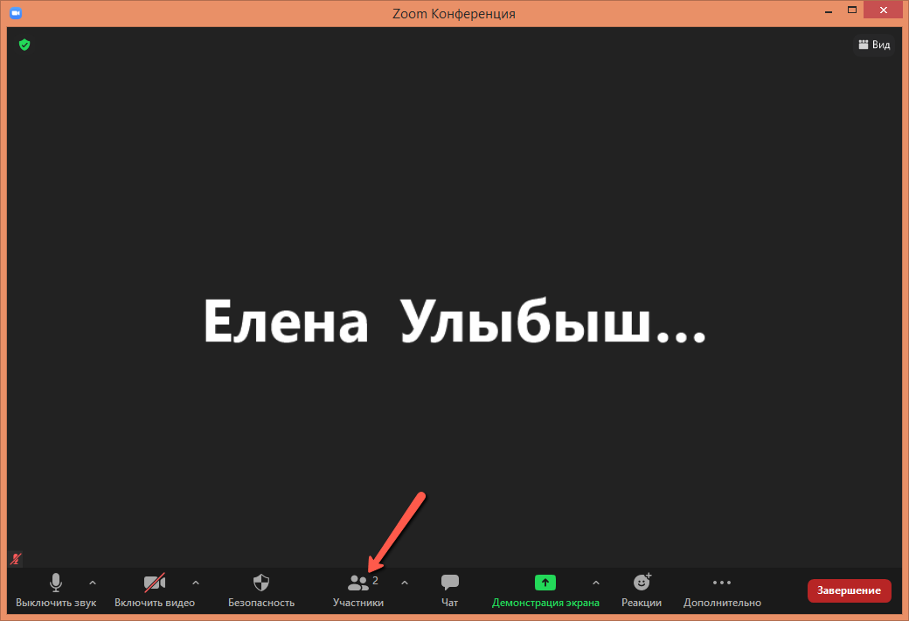
Task: Click the muted microphone indicator on the video tile
Action: pyautogui.click(x=17, y=559)
